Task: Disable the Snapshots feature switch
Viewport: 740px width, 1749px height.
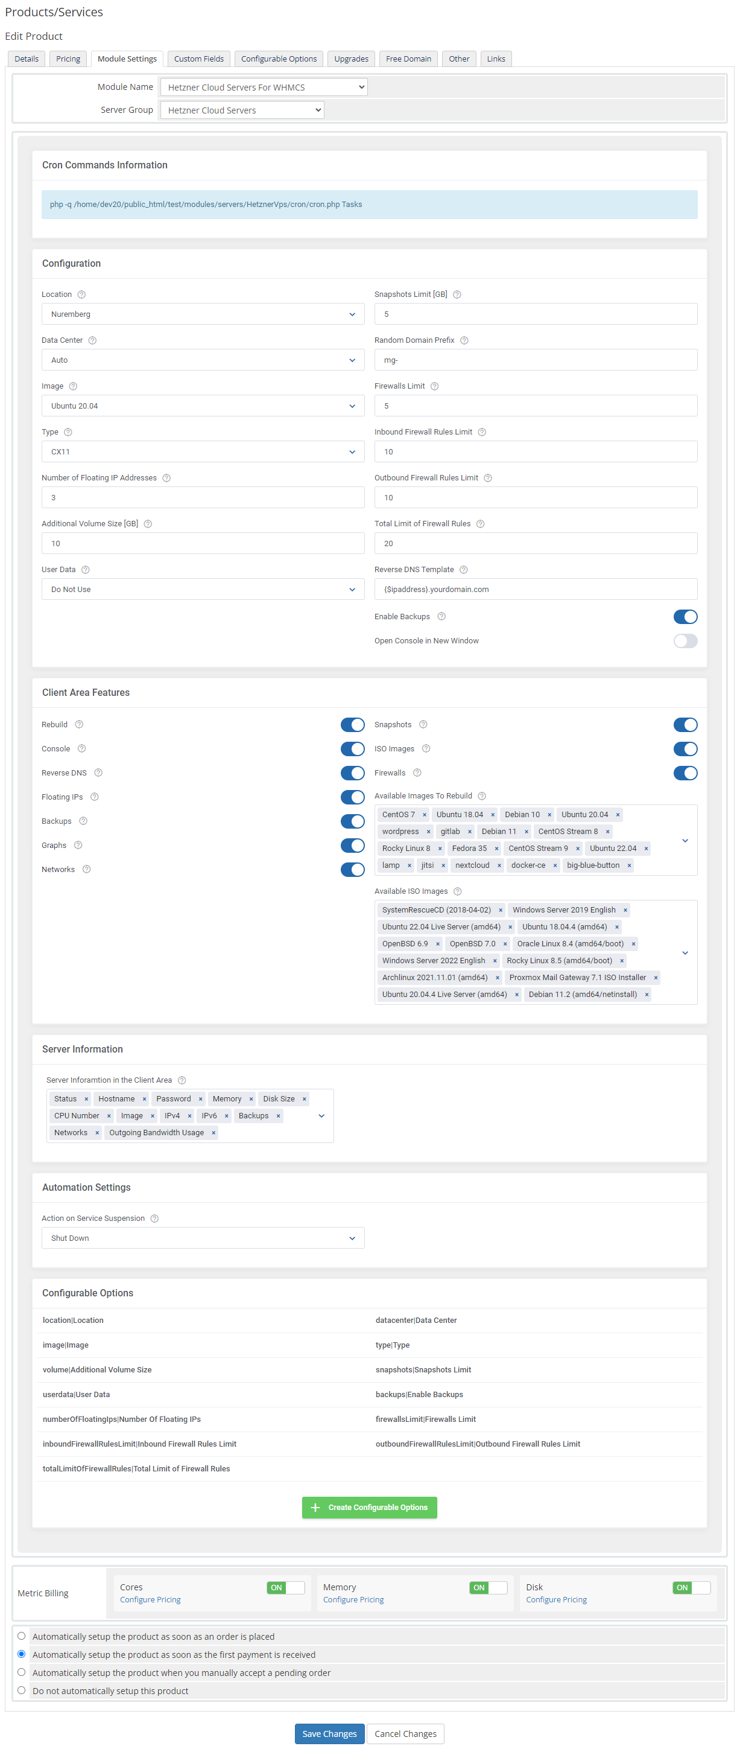Action: (x=685, y=724)
